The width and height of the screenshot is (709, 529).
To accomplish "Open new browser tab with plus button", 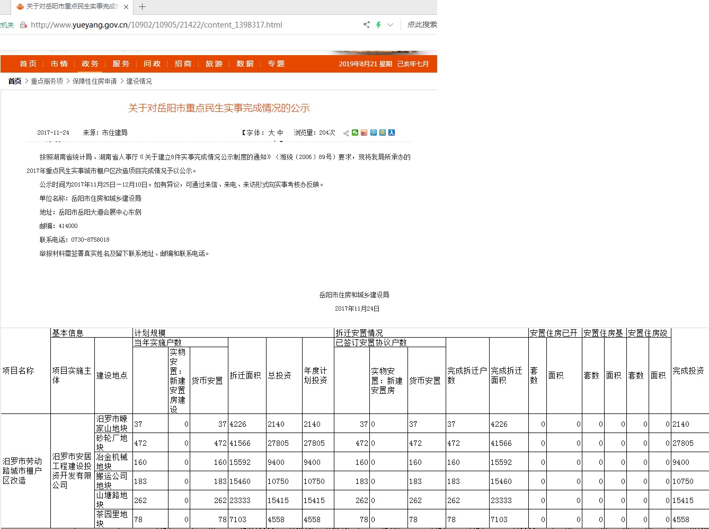I will [142, 7].
